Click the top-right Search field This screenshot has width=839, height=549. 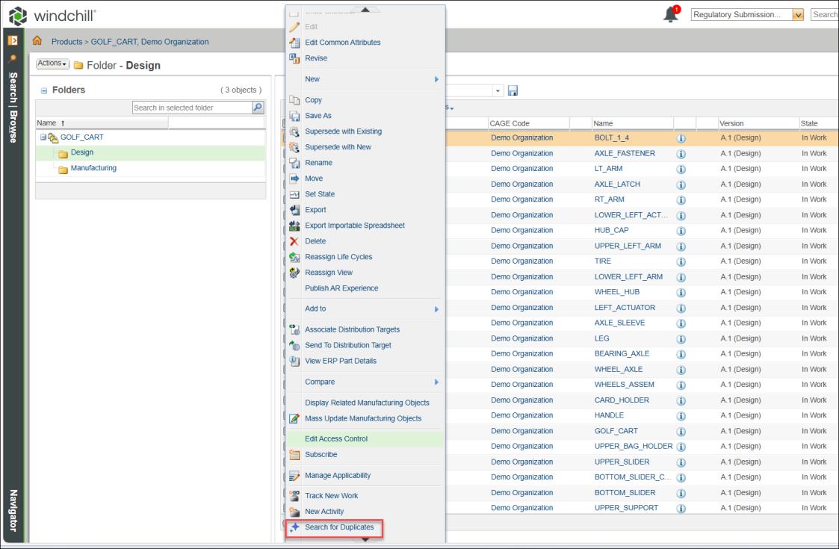tap(825, 14)
